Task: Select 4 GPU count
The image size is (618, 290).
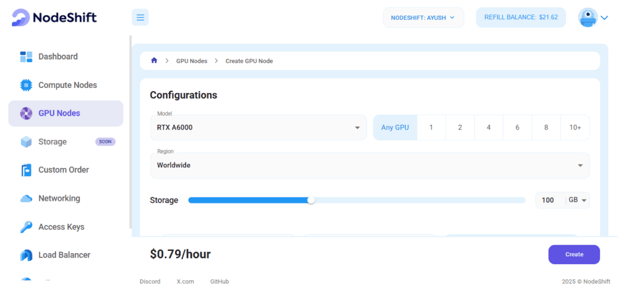Action: 489,127
